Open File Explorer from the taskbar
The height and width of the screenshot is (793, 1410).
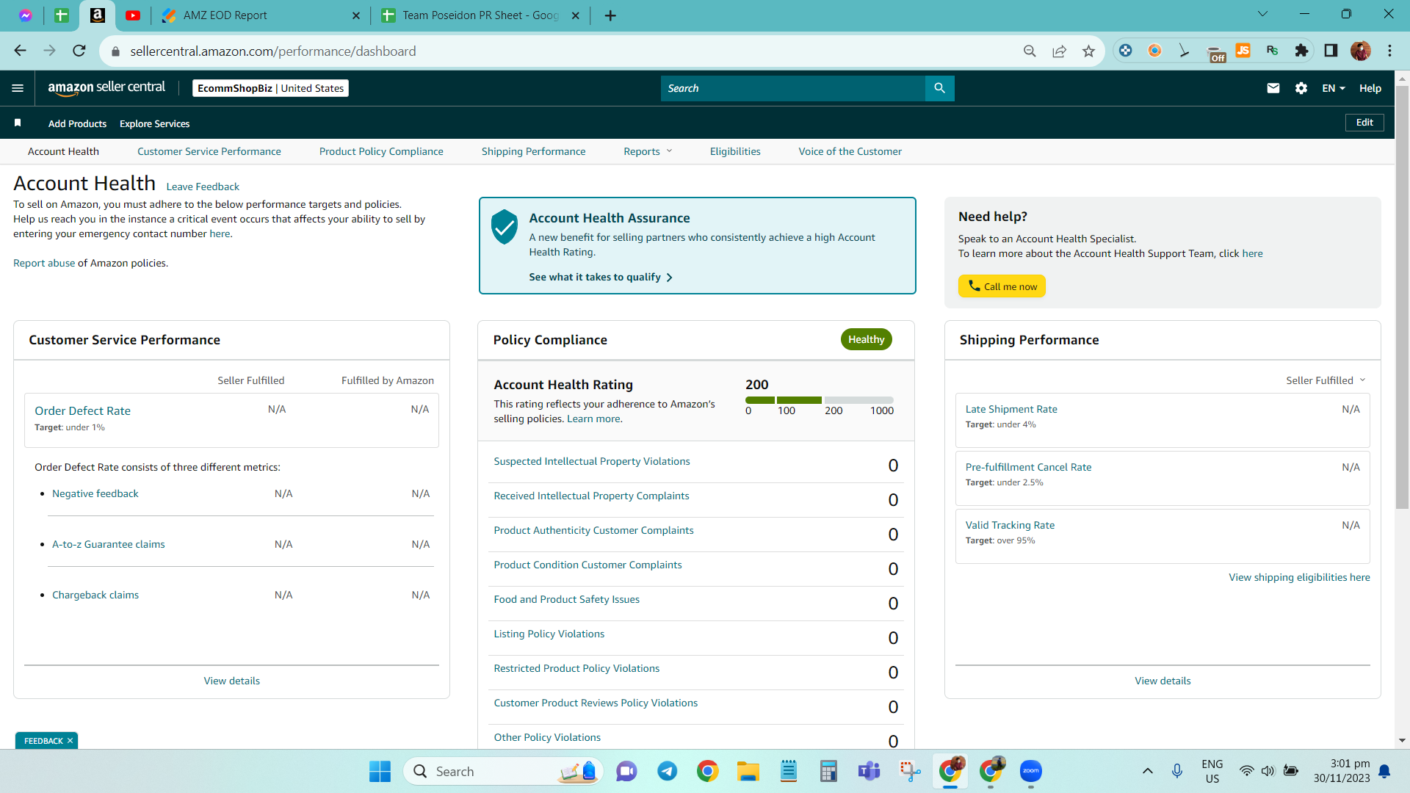(748, 771)
